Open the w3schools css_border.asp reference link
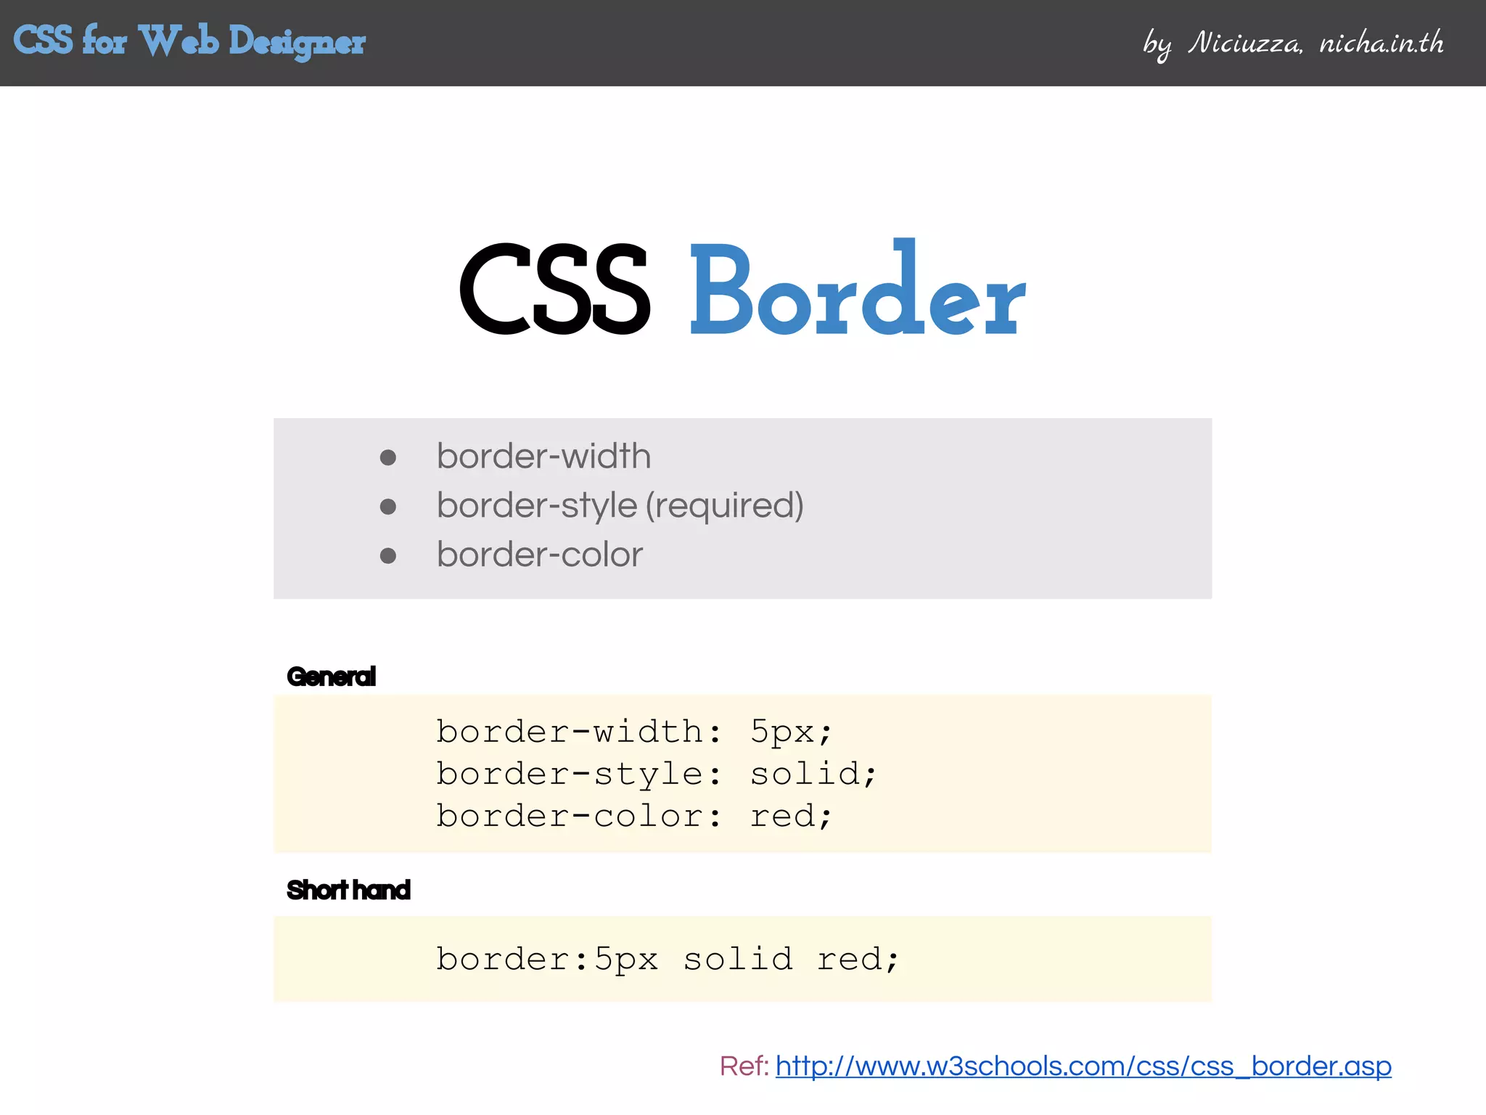This screenshot has height=1115, width=1486. [x=1083, y=1066]
